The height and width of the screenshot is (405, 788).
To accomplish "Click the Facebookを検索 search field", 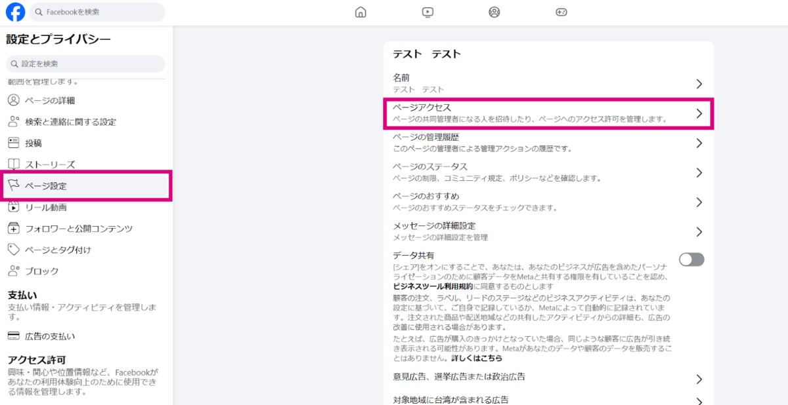I will tap(98, 12).
